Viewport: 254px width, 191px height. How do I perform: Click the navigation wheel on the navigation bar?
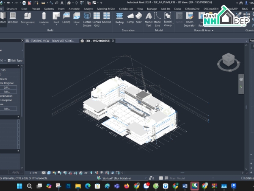pos(241,79)
